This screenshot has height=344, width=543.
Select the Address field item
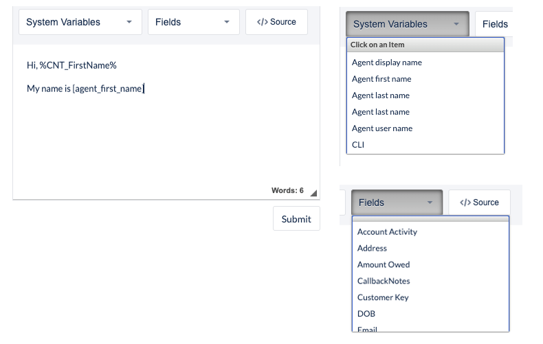coord(372,249)
